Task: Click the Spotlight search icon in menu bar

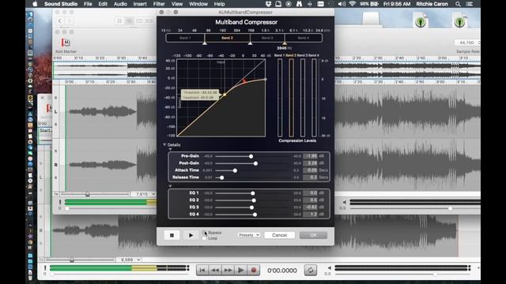Action: coord(458,4)
